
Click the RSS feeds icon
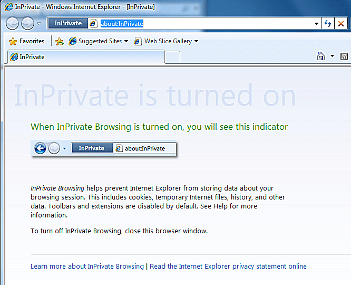(x=344, y=56)
